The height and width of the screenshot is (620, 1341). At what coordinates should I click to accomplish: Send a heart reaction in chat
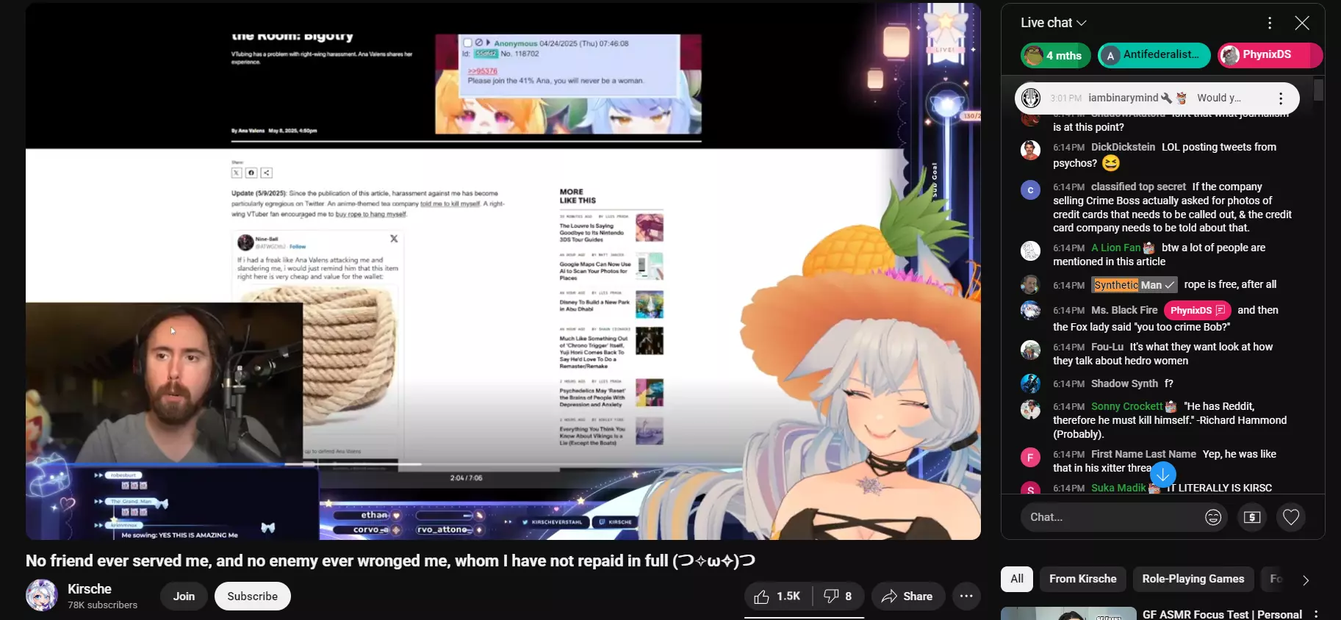pyautogui.click(x=1291, y=517)
